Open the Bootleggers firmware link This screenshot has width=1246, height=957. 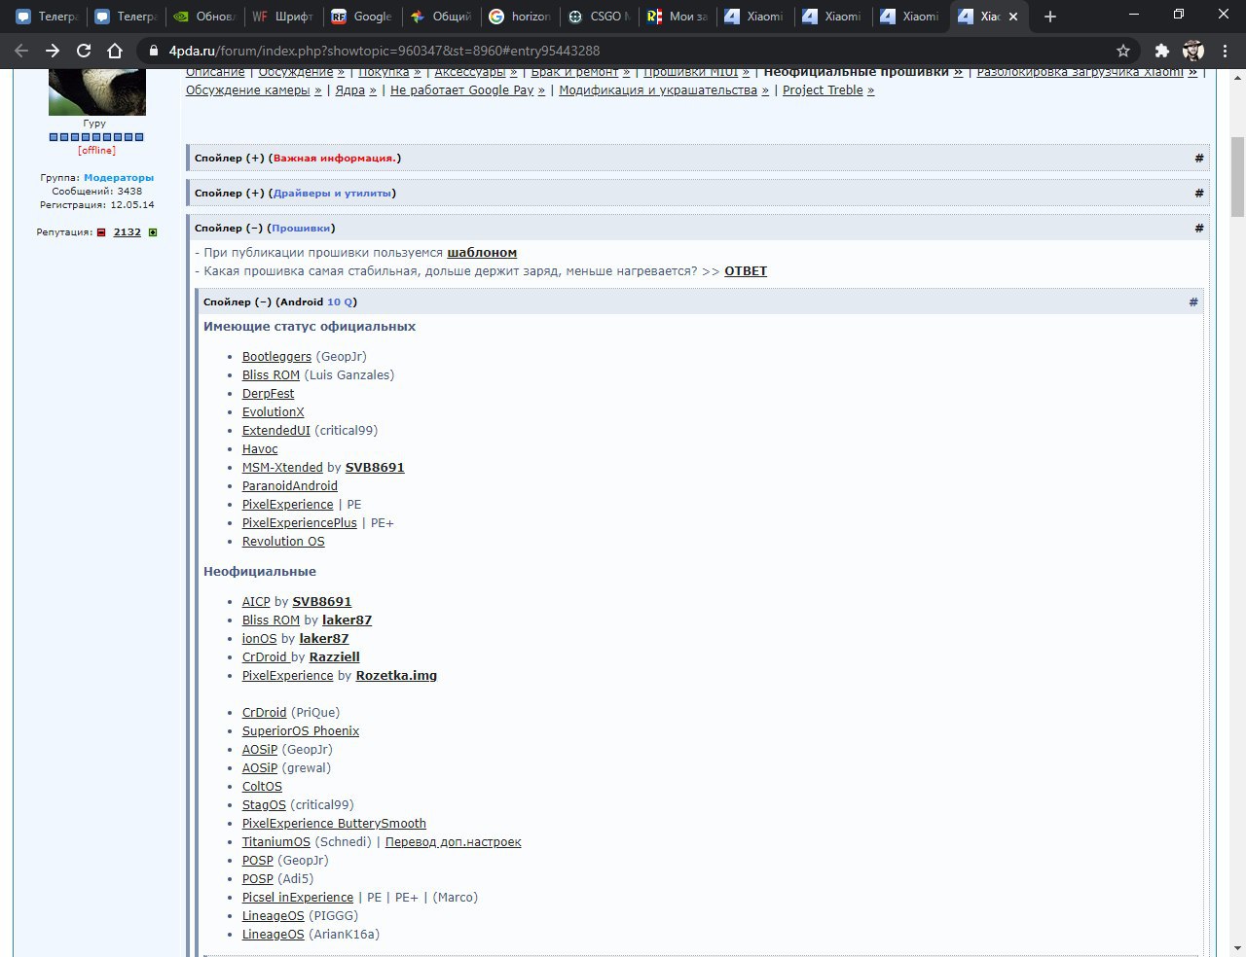pos(276,357)
